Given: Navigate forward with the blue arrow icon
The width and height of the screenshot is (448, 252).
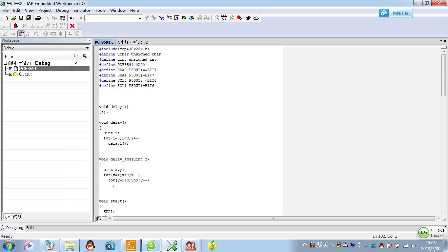Looking at the screenshot, I should coord(192,18).
